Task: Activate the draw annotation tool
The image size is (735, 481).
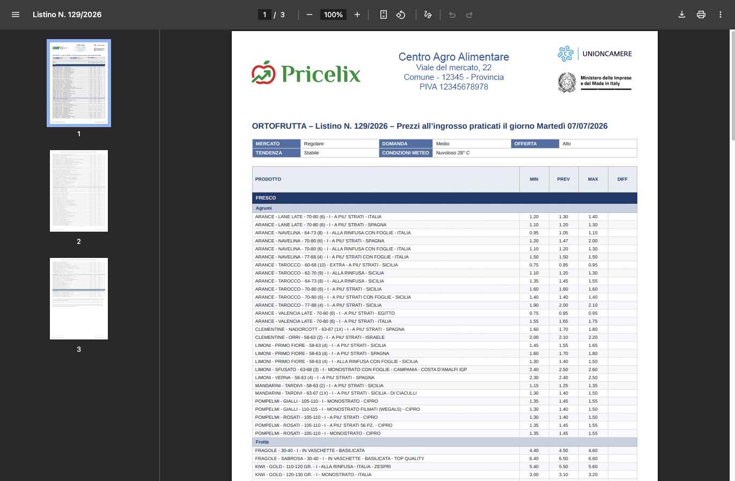Action: (x=428, y=14)
